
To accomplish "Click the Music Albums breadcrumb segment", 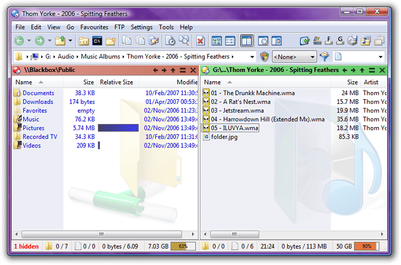I will [100, 57].
